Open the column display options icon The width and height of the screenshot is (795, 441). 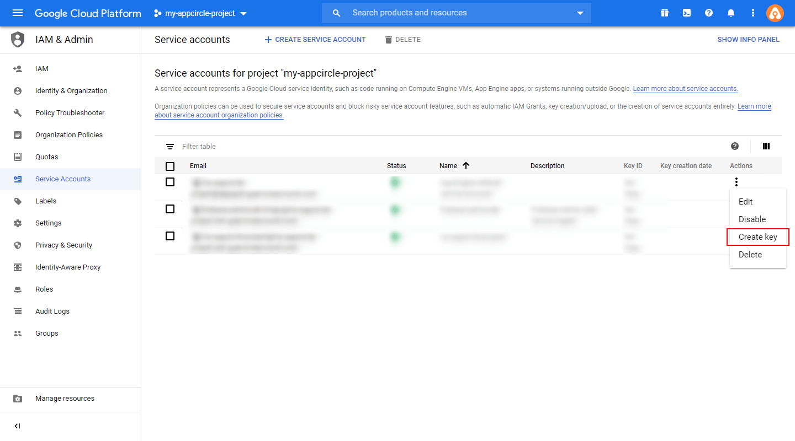pos(766,146)
